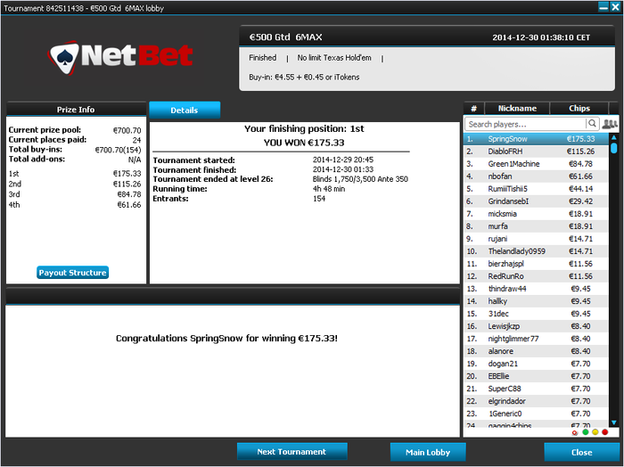624x467 pixels.
Task: Sort players by Chips column header
Action: [579, 108]
